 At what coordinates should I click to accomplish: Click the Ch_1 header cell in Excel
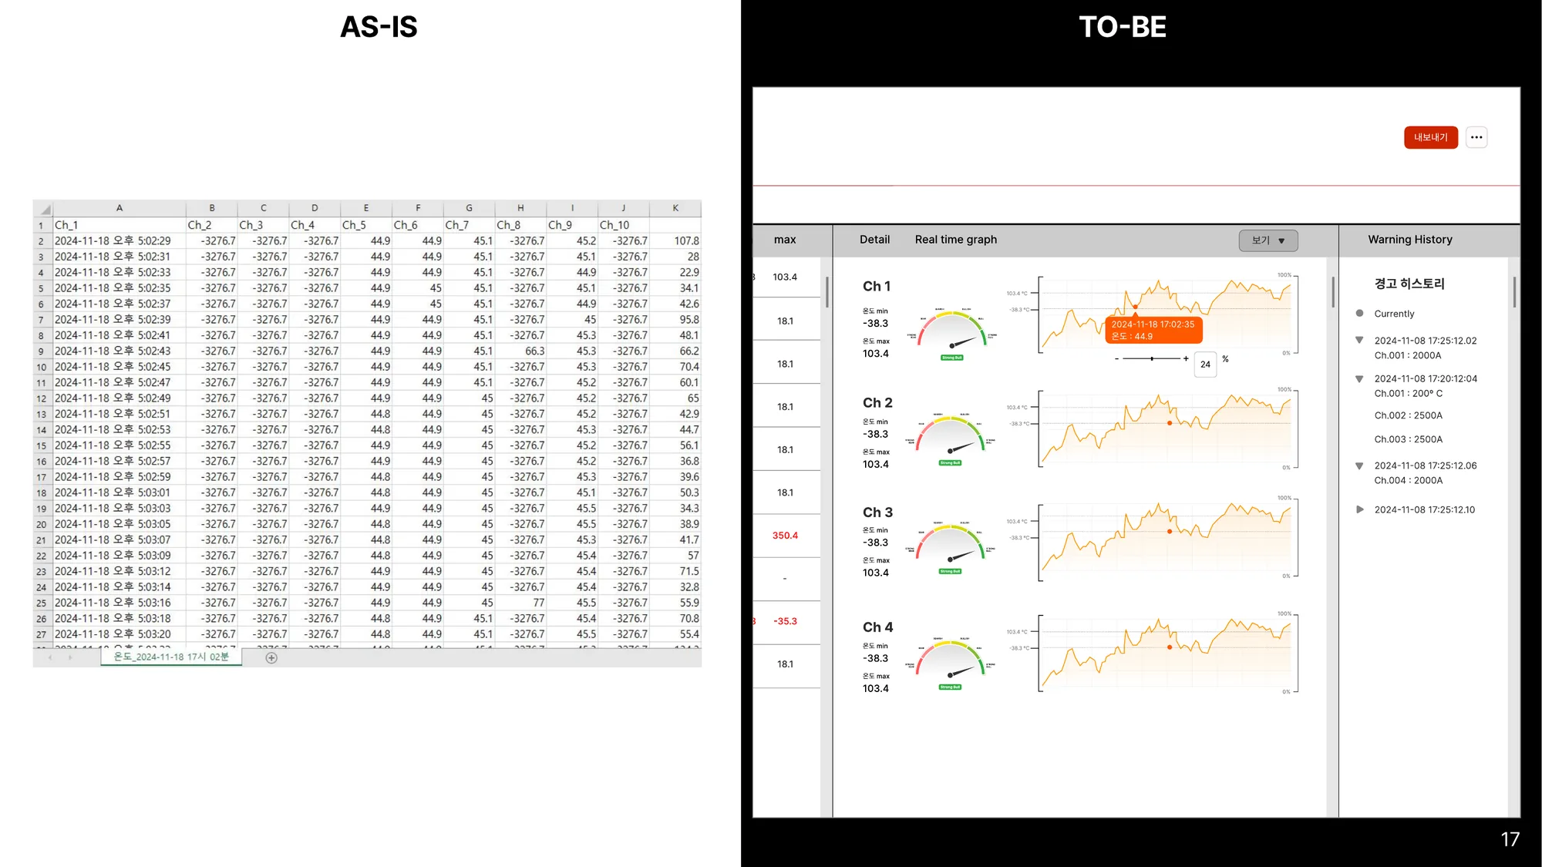119,225
